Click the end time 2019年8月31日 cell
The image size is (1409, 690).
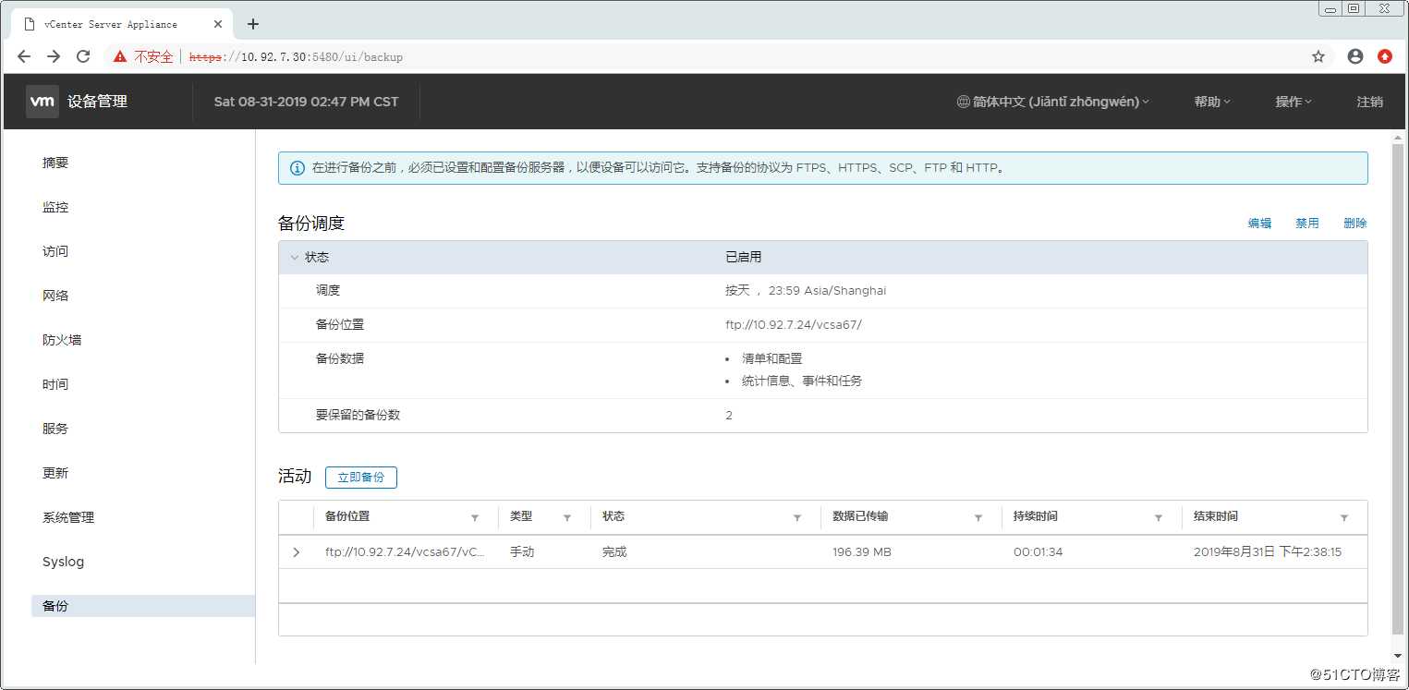click(1268, 552)
